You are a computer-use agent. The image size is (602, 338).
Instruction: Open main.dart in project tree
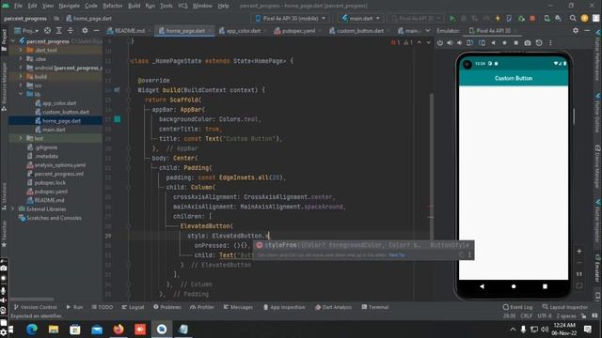pyautogui.click(x=50, y=130)
